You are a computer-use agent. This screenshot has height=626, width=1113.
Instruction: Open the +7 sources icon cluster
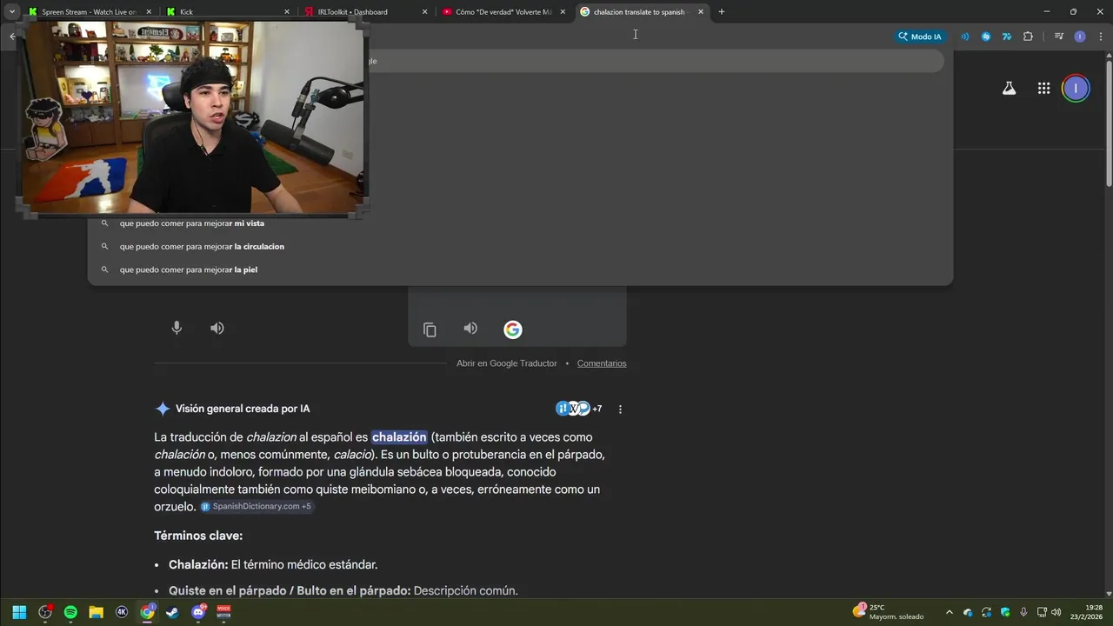[579, 409]
